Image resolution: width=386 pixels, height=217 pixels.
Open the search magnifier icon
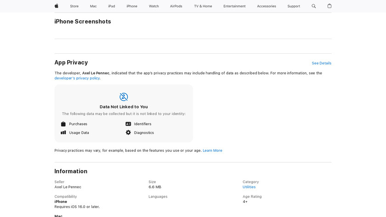point(314,6)
